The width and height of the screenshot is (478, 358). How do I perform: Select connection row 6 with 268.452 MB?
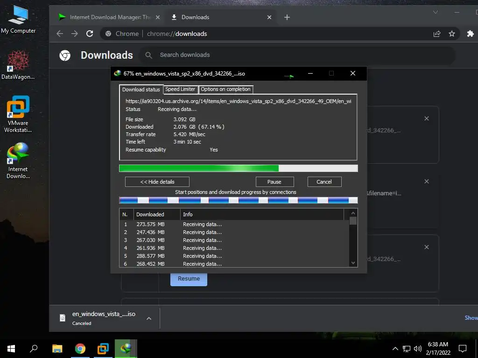coord(234,264)
